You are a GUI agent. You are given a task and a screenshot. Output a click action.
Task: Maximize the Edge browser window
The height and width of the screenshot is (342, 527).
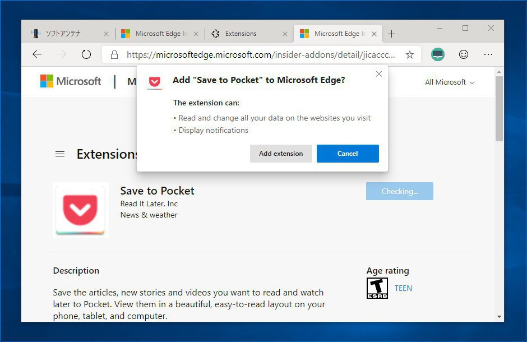(x=465, y=28)
